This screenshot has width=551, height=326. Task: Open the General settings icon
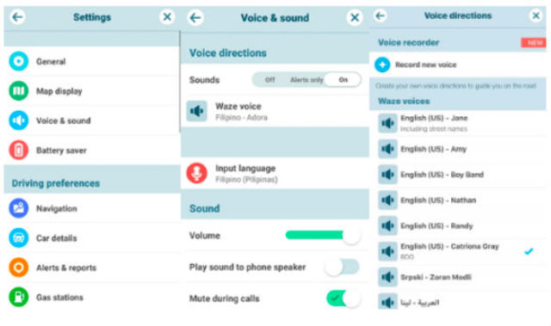point(19,61)
